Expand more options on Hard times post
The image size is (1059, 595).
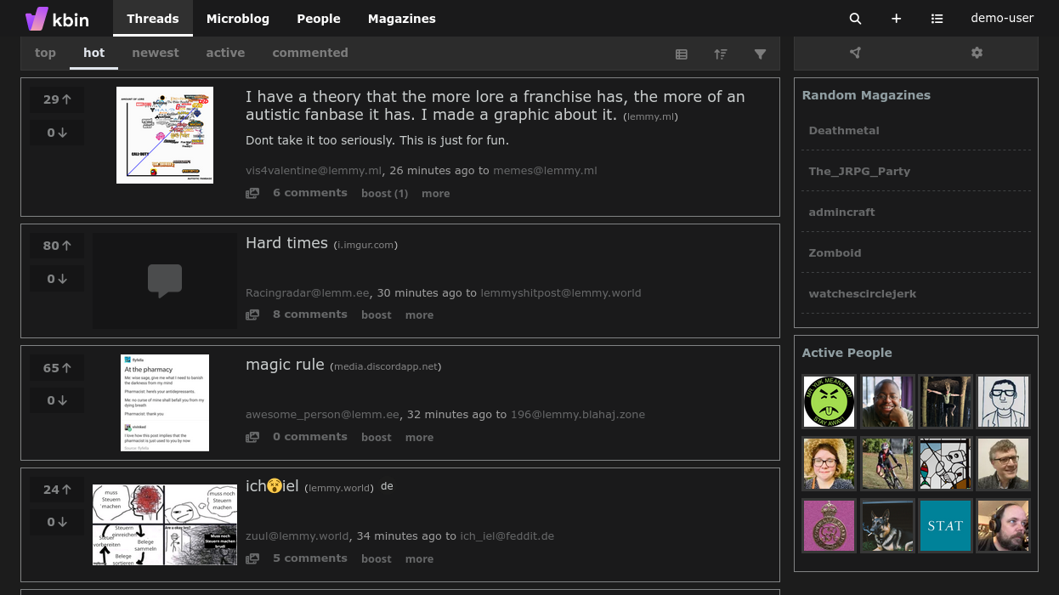click(x=419, y=315)
